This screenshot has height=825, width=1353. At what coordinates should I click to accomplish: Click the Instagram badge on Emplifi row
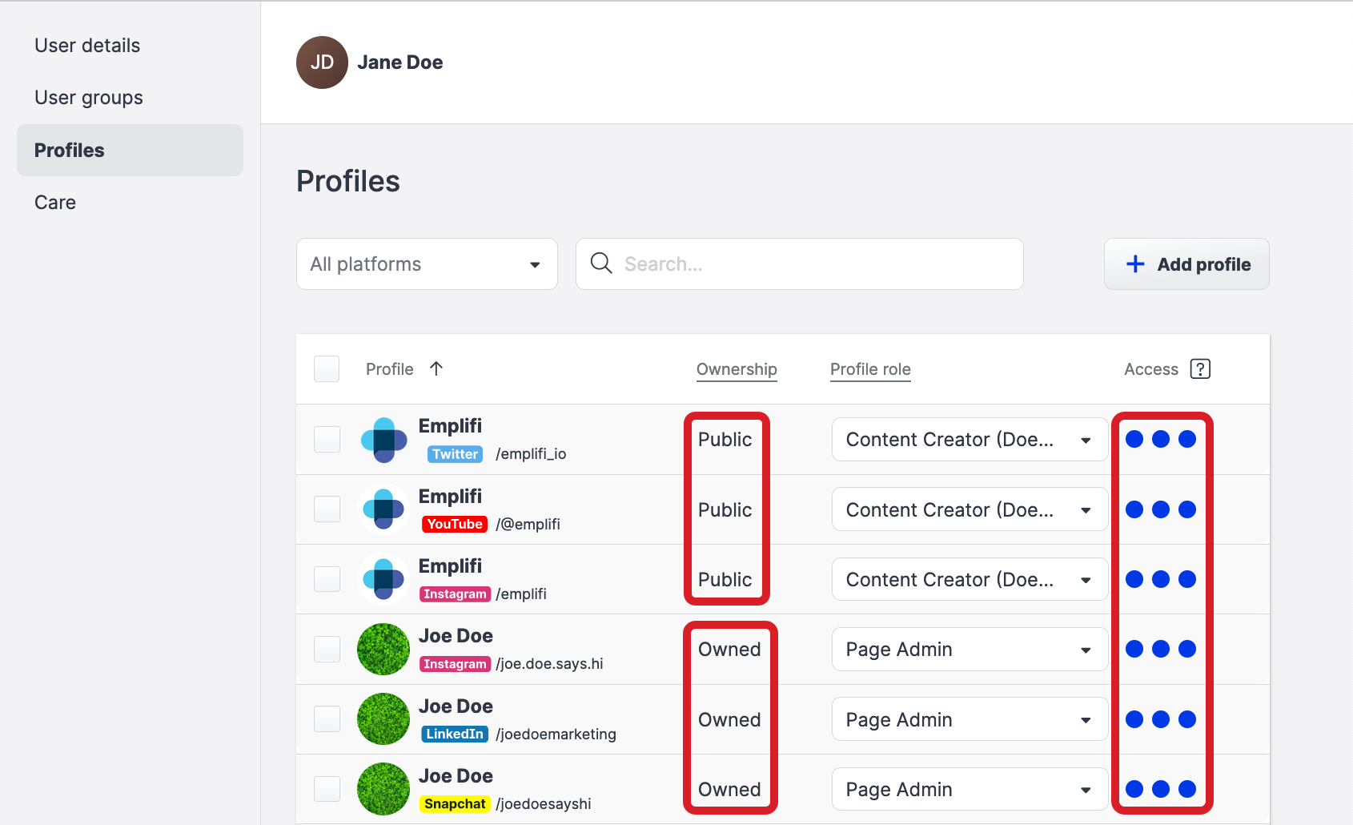point(455,594)
